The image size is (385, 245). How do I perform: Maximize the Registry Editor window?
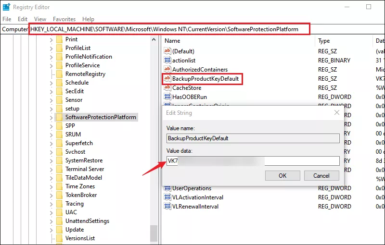(x=369, y=7)
